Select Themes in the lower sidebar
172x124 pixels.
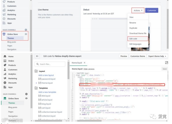(11, 103)
